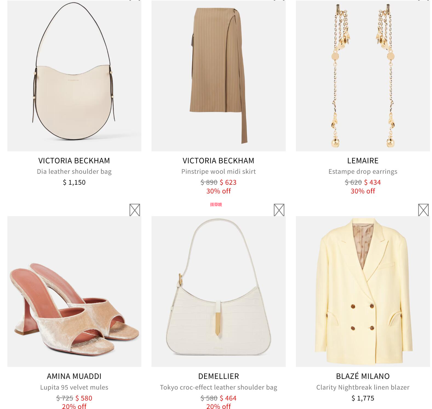Click Pinstripe wool midi skirt title

219,172
